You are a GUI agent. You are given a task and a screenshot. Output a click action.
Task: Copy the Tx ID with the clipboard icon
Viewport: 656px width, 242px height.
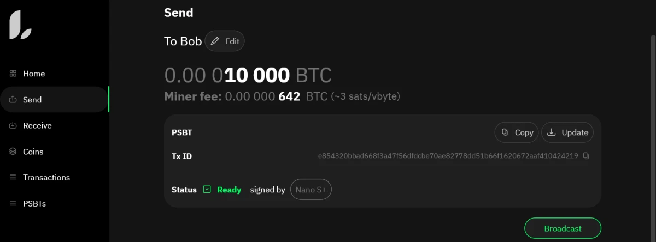[586, 156]
